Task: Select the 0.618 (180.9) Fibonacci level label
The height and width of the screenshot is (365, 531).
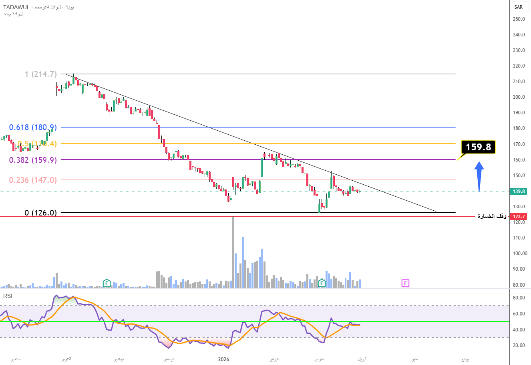Action: pyautogui.click(x=33, y=127)
